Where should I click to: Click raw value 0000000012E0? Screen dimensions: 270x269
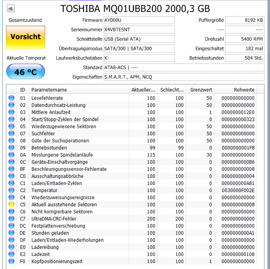click(x=238, y=112)
